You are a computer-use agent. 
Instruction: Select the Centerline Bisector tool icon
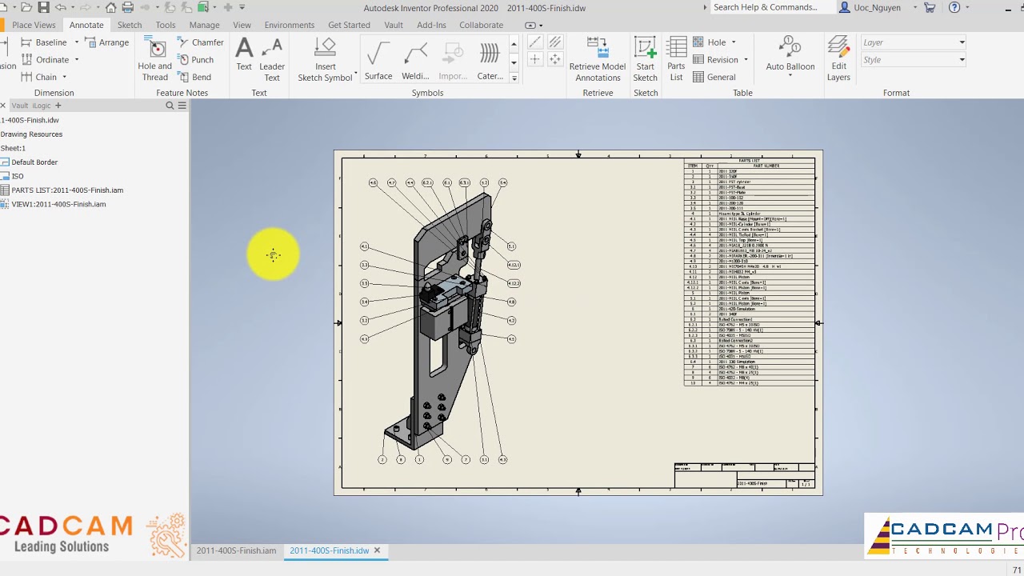554,42
